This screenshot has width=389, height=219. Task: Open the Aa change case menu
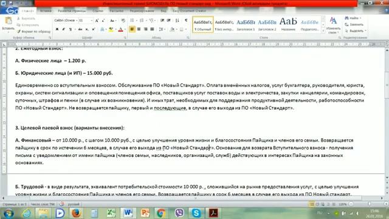(x=112, y=20)
